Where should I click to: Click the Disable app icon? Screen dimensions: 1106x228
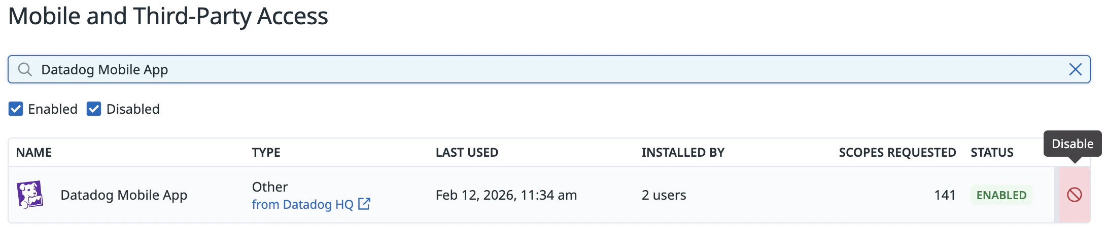coord(1074,195)
